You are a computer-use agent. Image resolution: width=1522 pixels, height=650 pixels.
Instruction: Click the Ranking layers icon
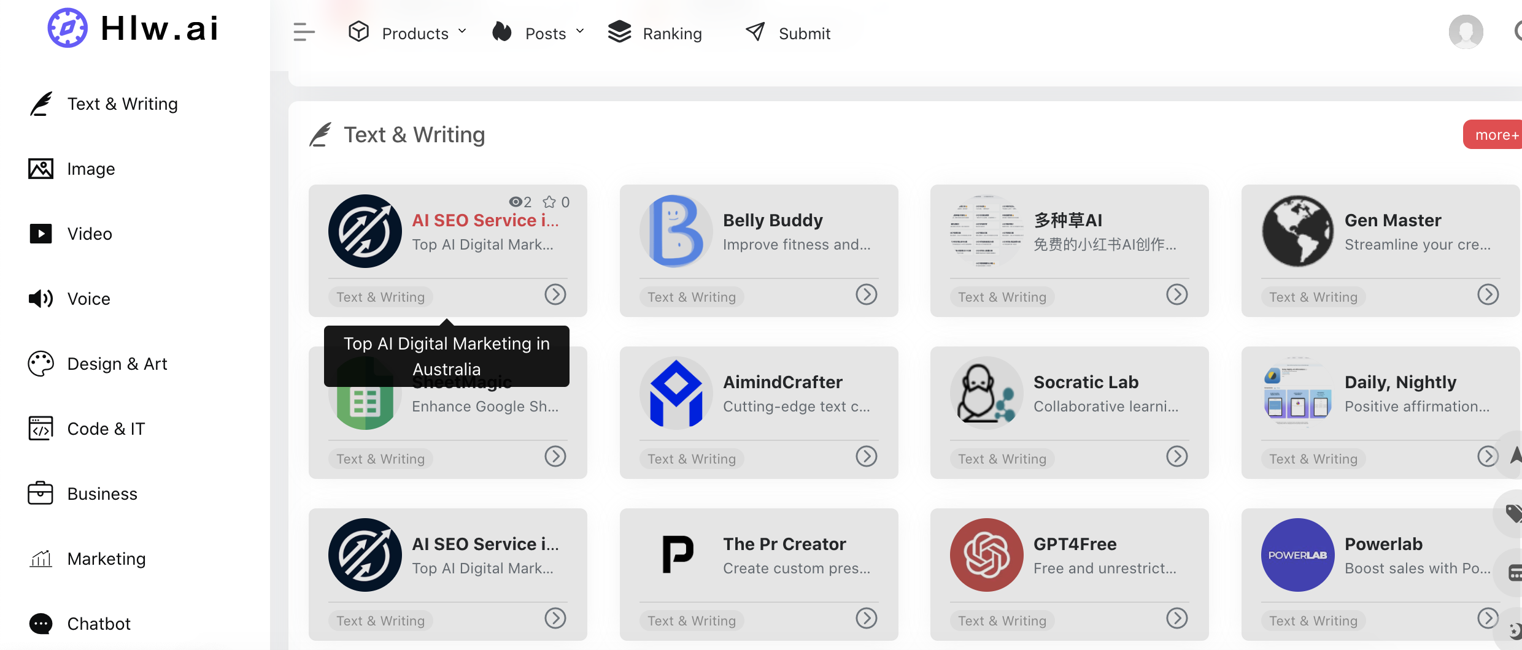pyautogui.click(x=620, y=31)
